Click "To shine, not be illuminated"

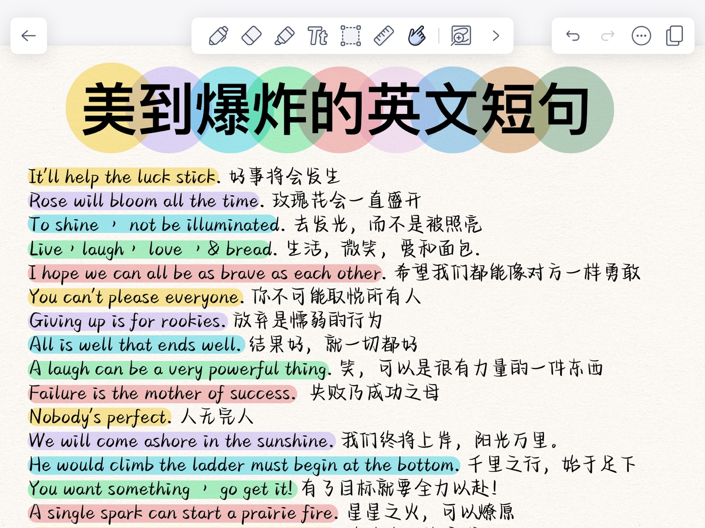[x=154, y=225]
